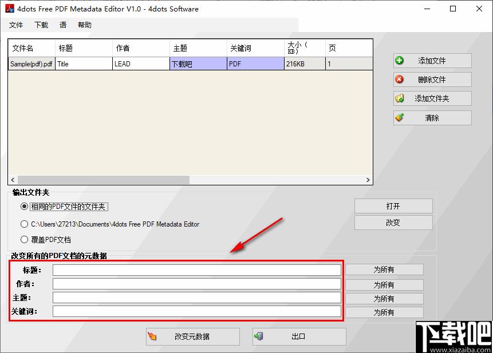Click the 主题 column header
Screen dimensions: 493x353
coord(198,48)
